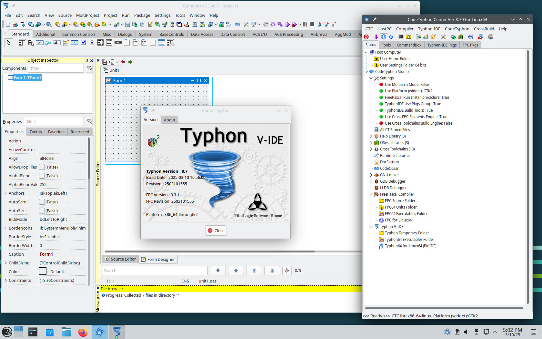The image size is (542, 339).
Task: Click the blue info icon in CodeTyphon Center
Action: pos(383,37)
